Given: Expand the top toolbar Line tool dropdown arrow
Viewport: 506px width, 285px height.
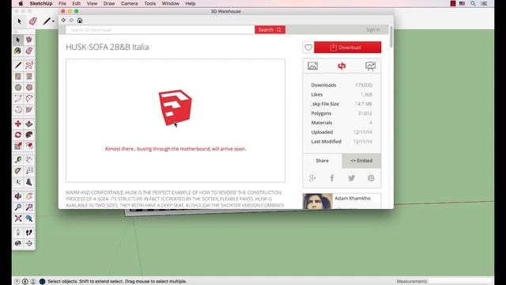Looking at the screenshot, I should tap(53, 21).
